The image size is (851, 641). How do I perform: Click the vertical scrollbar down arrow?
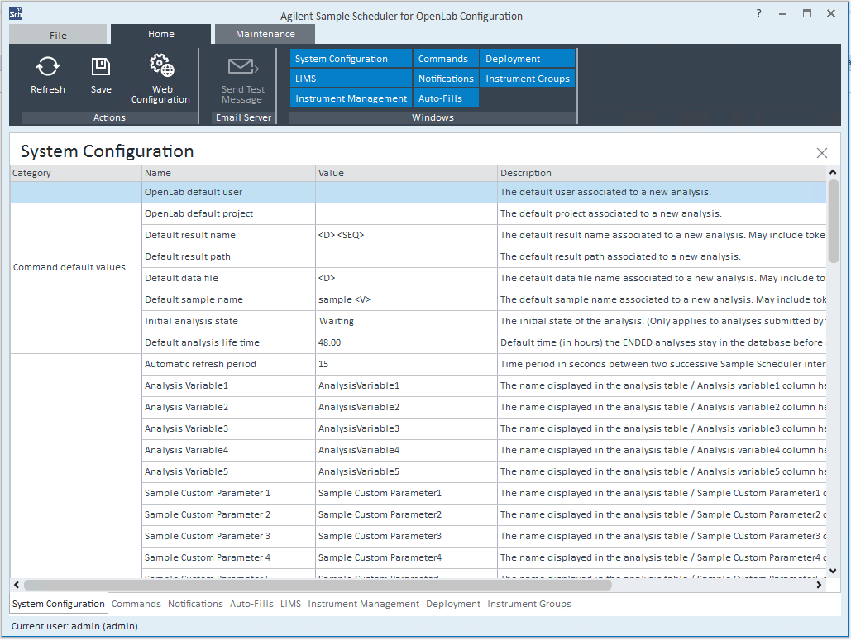coord(833,571)
